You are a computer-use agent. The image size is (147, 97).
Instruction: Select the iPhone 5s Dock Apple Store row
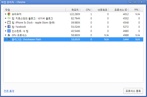coord(73,23)
